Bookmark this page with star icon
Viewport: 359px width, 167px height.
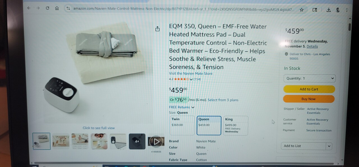click(302, 10)
